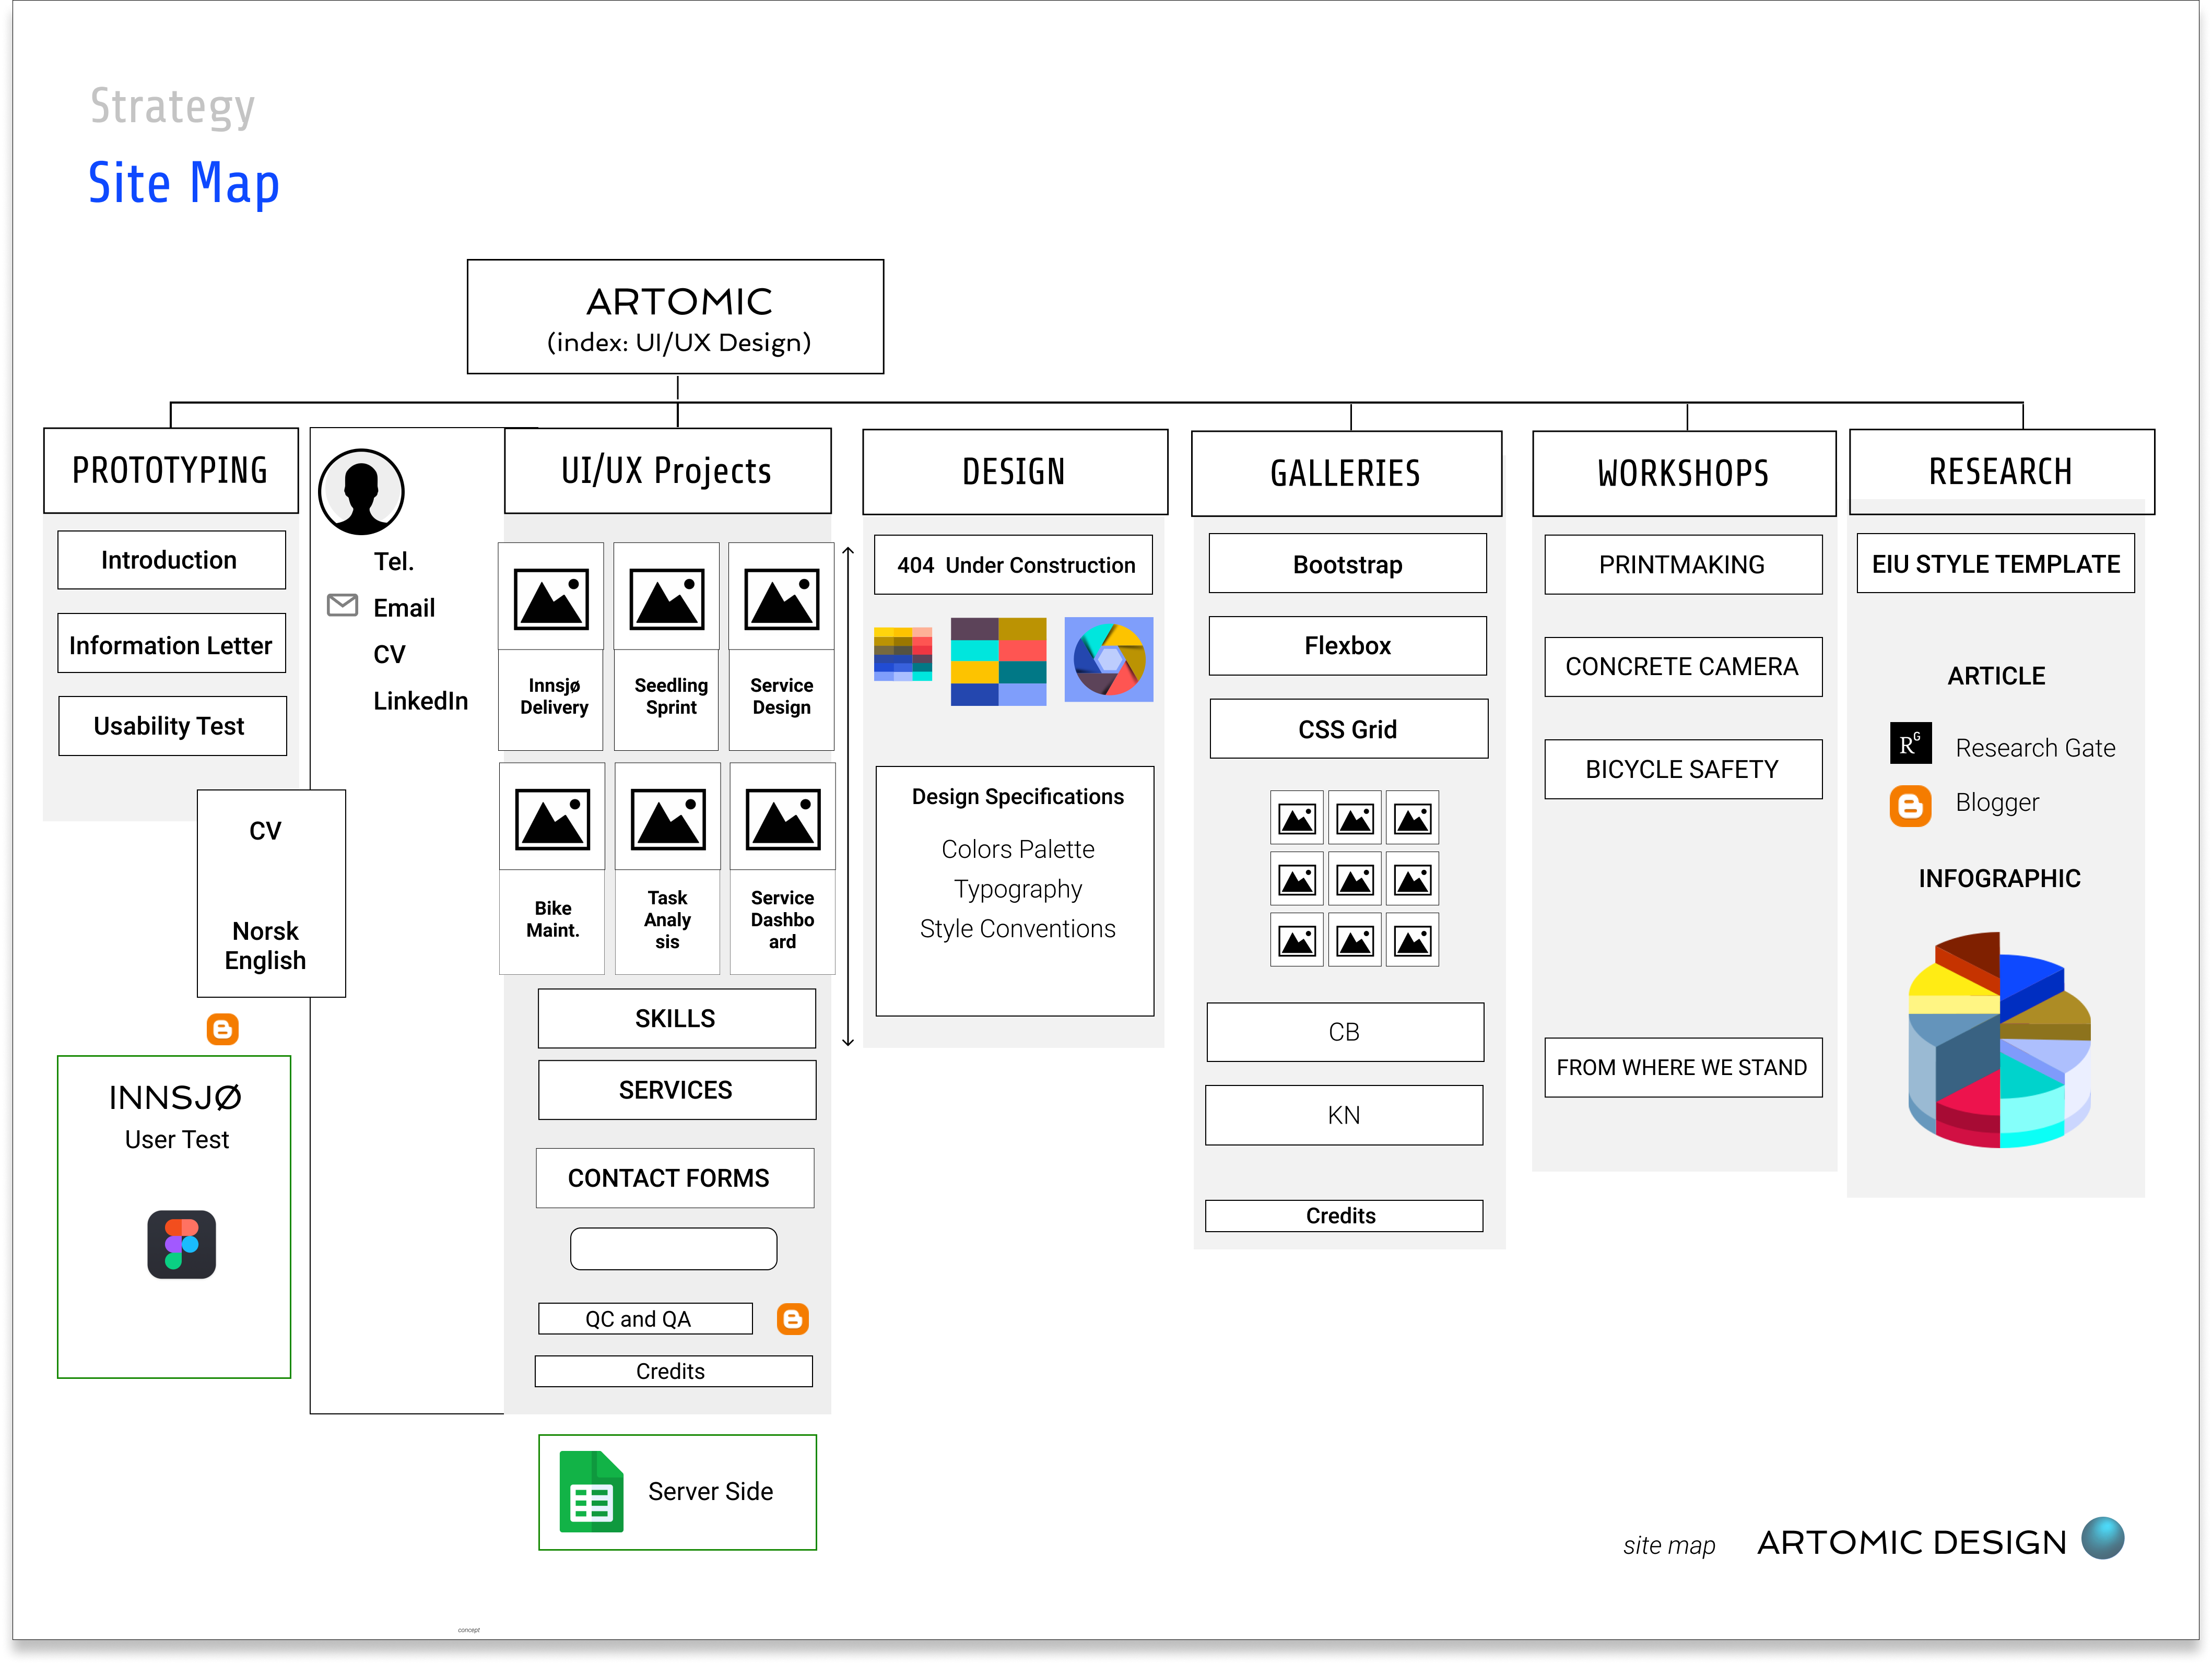
Task: Click the Research Gate link text
Action: pos(2035,748)
